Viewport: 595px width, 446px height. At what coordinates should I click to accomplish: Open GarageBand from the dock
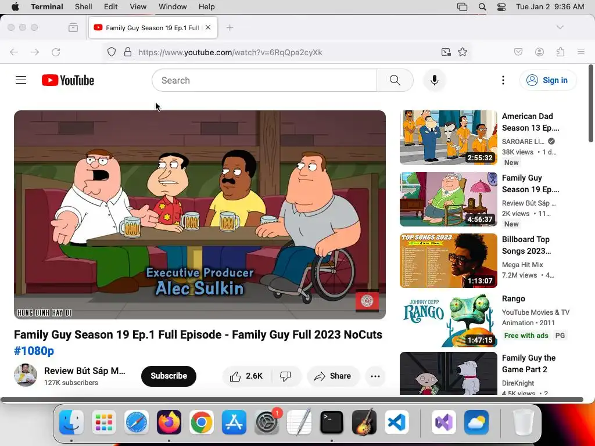[364, 422]
